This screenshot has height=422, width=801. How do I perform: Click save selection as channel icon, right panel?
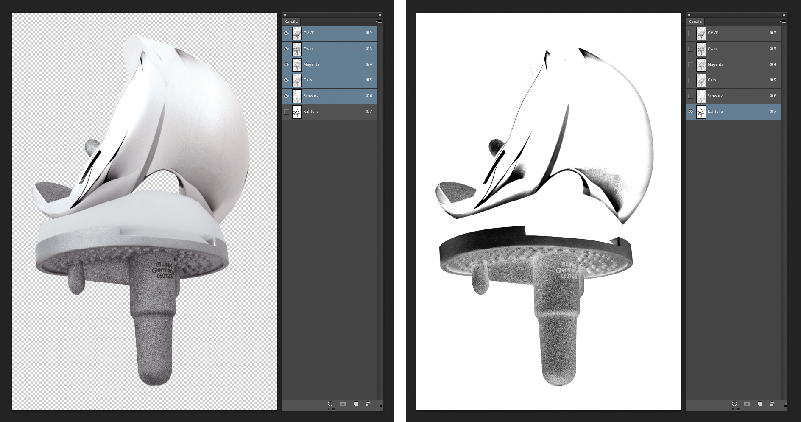pos(747,404)
